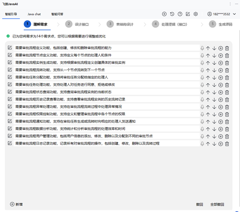Screen dimensions: 240x212
Task: Open the three-dot menu in title bar
Action: pyautogui.click(x=230, y=4)
